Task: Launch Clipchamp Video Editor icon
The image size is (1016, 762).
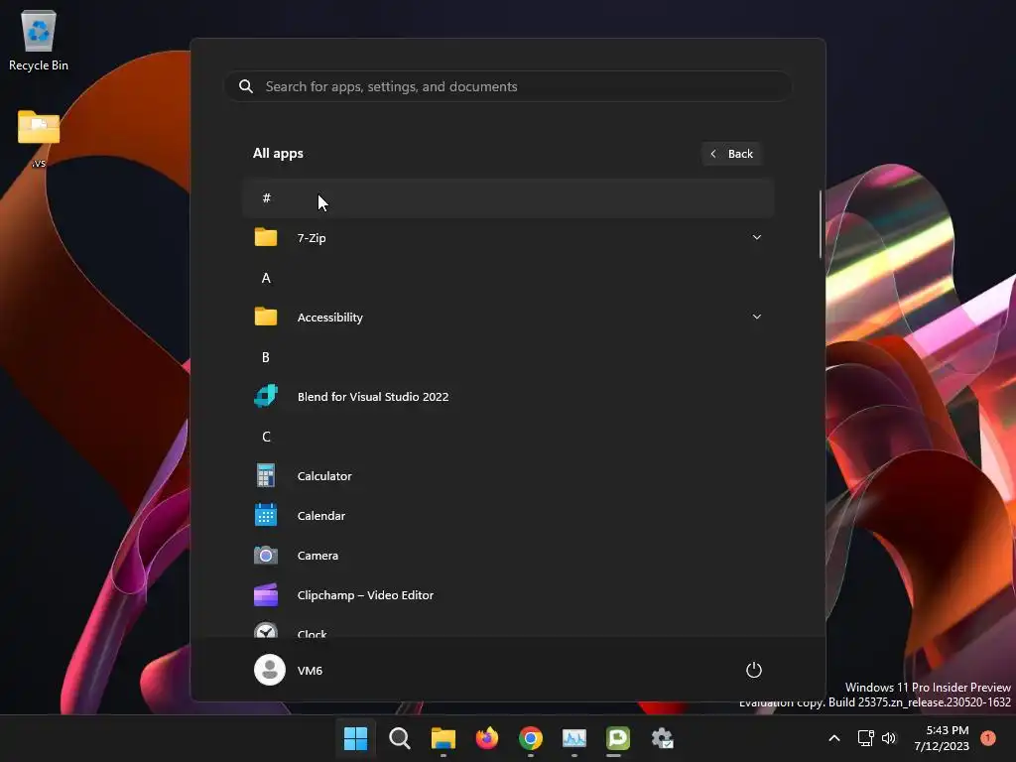Action: pyautogui.click(x=266, y=595)
